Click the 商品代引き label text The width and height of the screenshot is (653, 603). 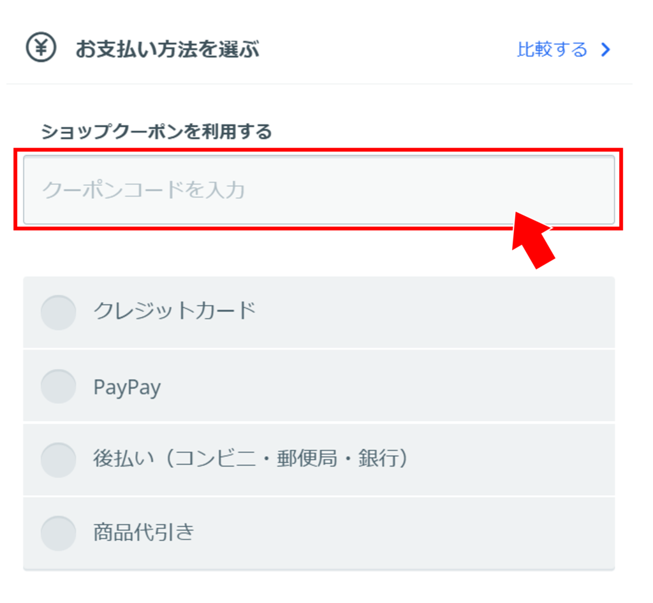[x=143, y=532]
